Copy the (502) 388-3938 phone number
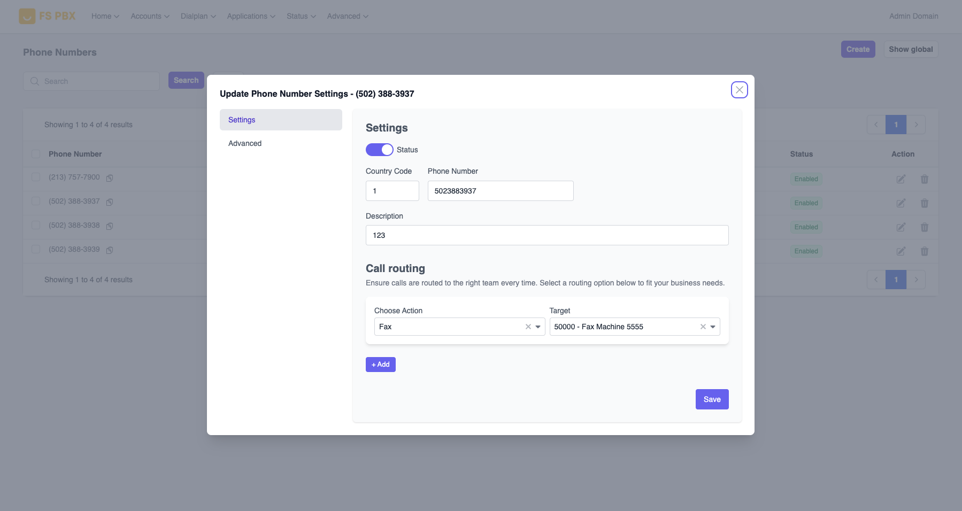The width and height of the screenshot is (962, 511). pyautogui.click(x=110, y=226)
